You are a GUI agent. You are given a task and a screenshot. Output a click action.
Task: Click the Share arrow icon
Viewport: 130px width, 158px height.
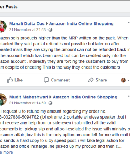tap(91, 80)
